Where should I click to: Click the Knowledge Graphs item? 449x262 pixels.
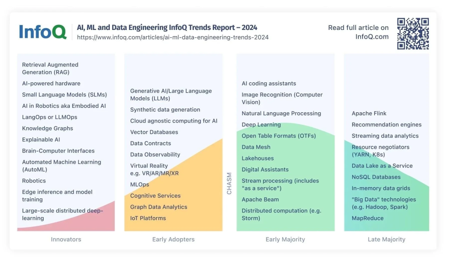click(47, 129)
